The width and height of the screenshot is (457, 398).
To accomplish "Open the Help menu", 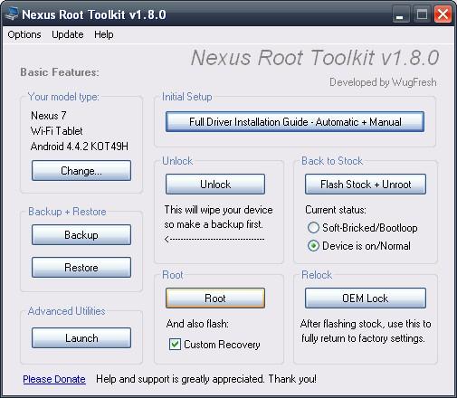I will tap(104, 34).
